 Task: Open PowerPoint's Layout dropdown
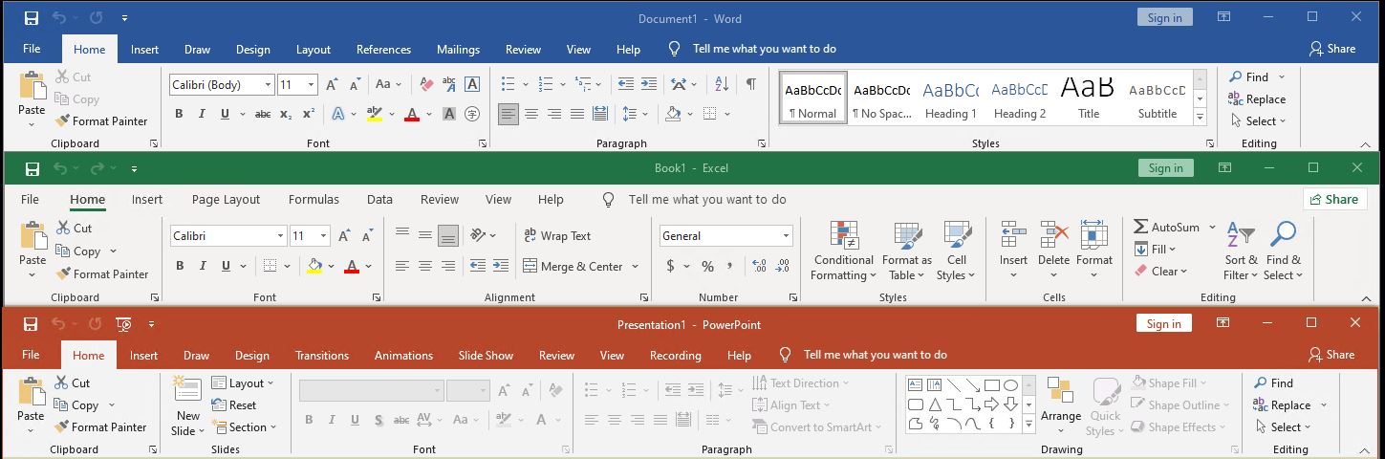pos(242,382)
